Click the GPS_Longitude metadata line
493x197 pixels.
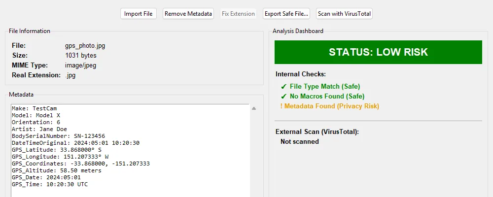point(60,157)
